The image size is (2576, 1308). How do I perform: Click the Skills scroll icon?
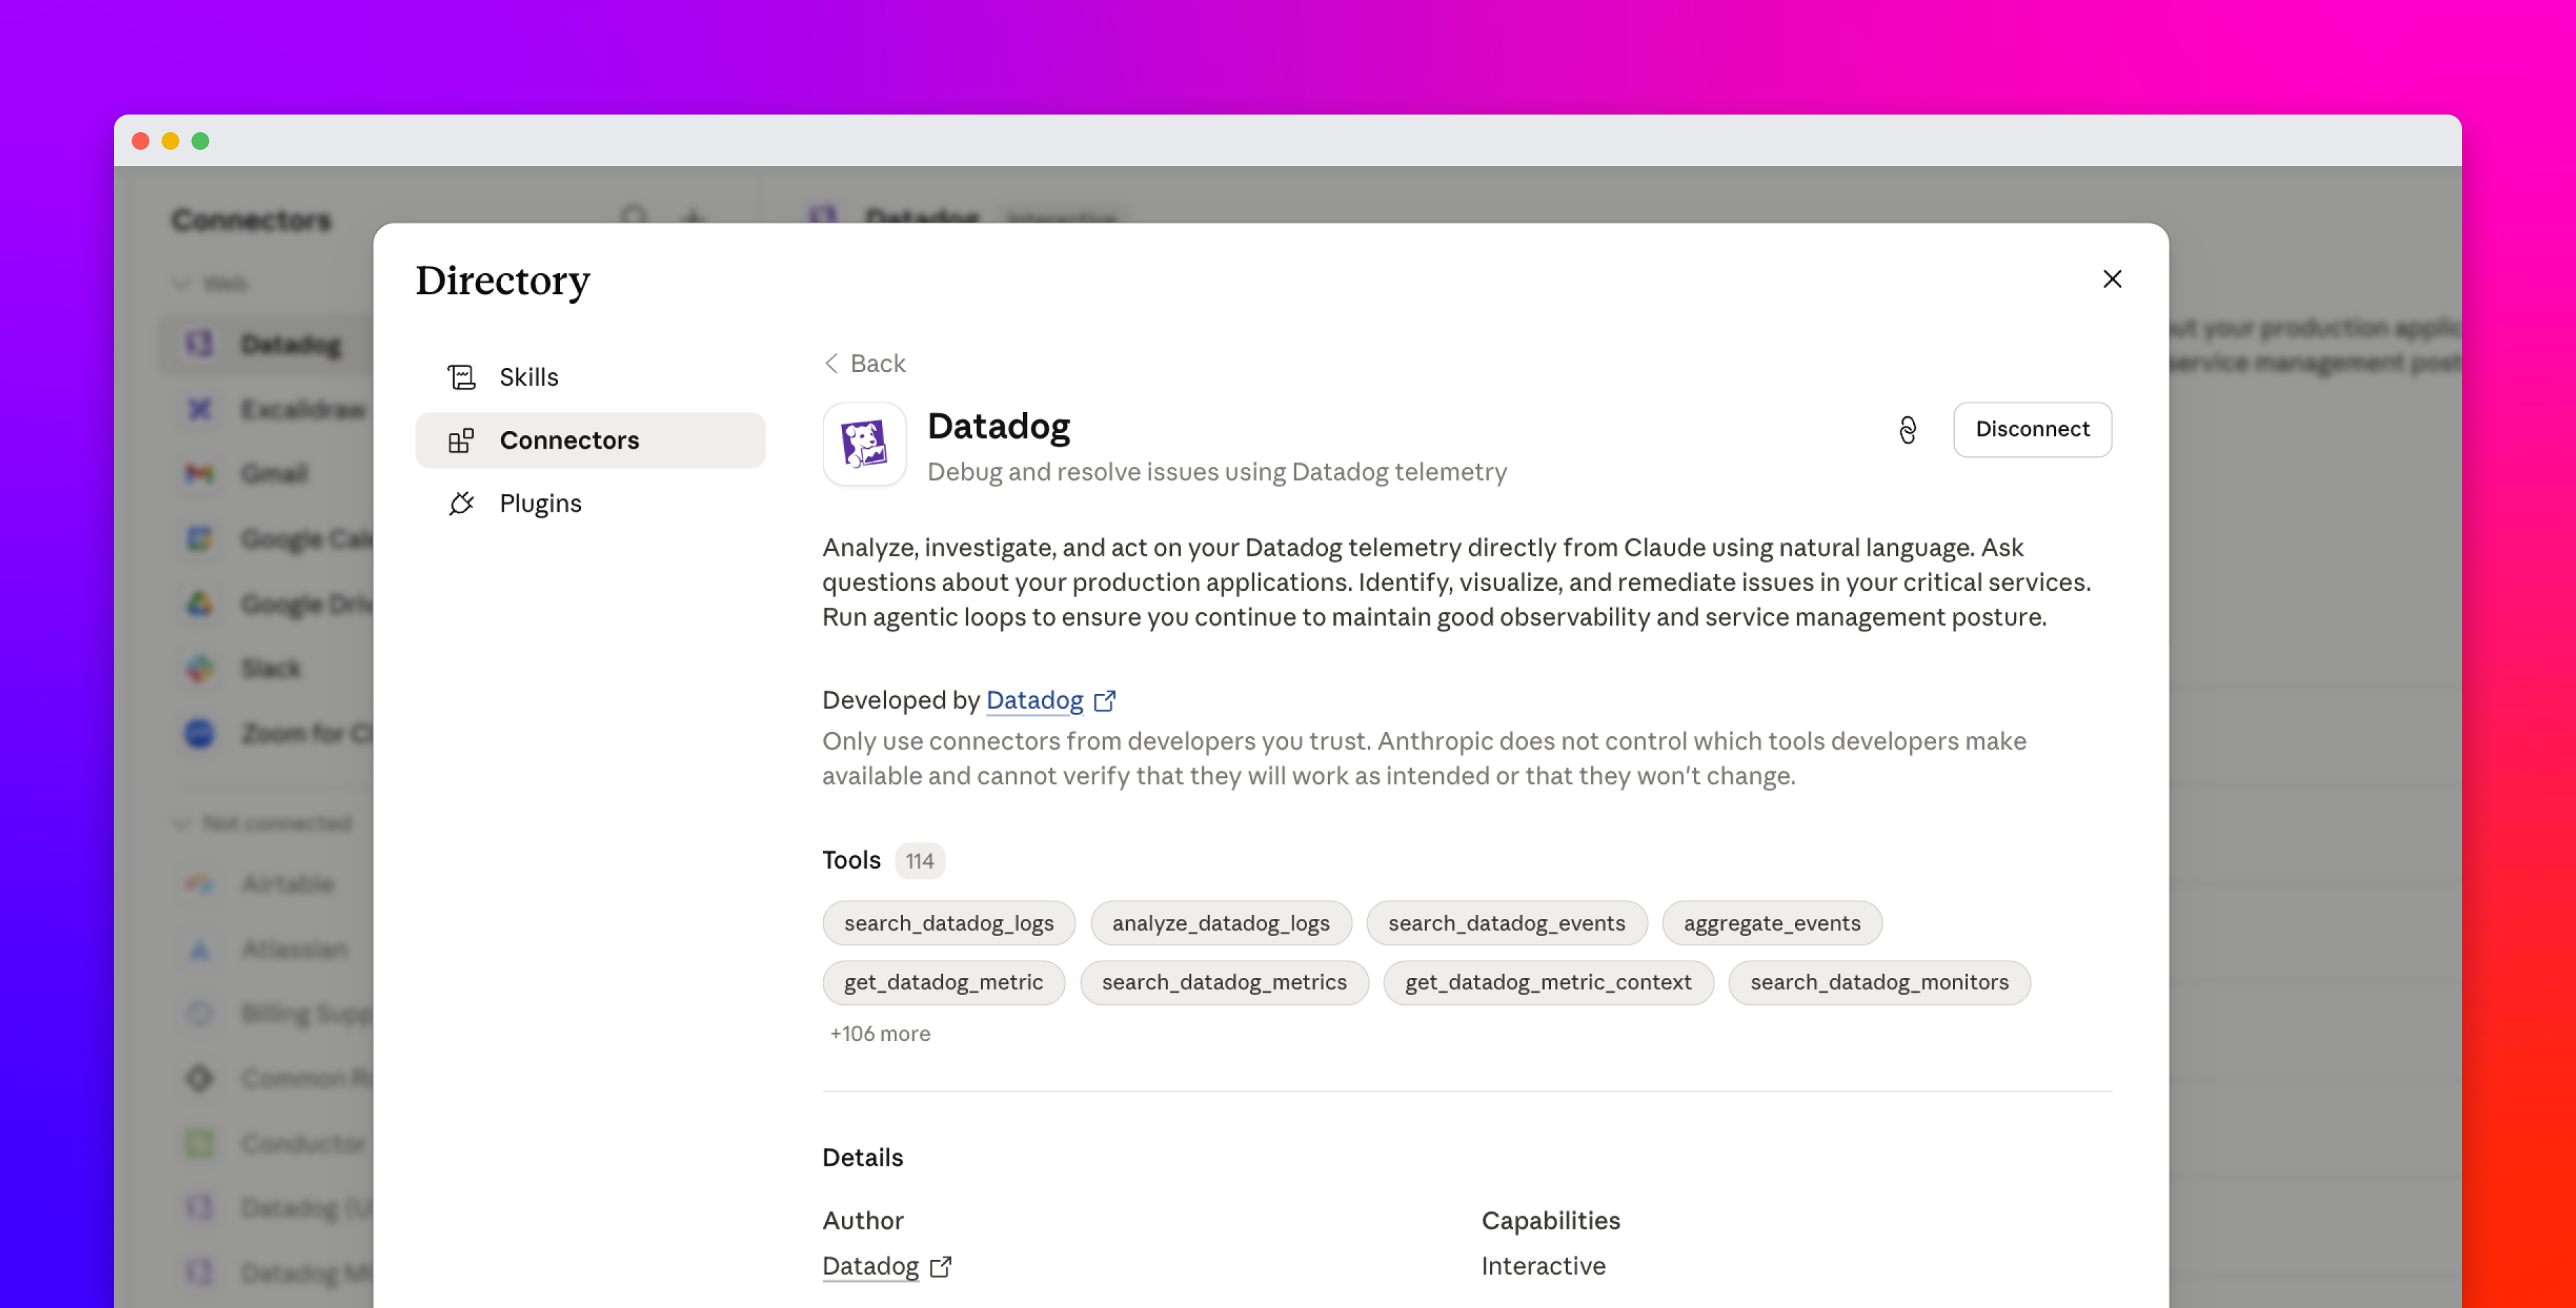[x=461, y=377]
